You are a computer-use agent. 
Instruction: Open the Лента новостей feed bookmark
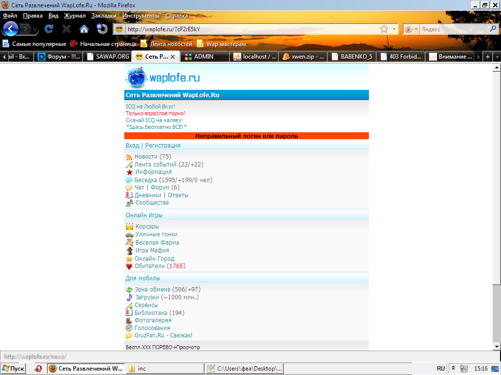click(166, 43)
